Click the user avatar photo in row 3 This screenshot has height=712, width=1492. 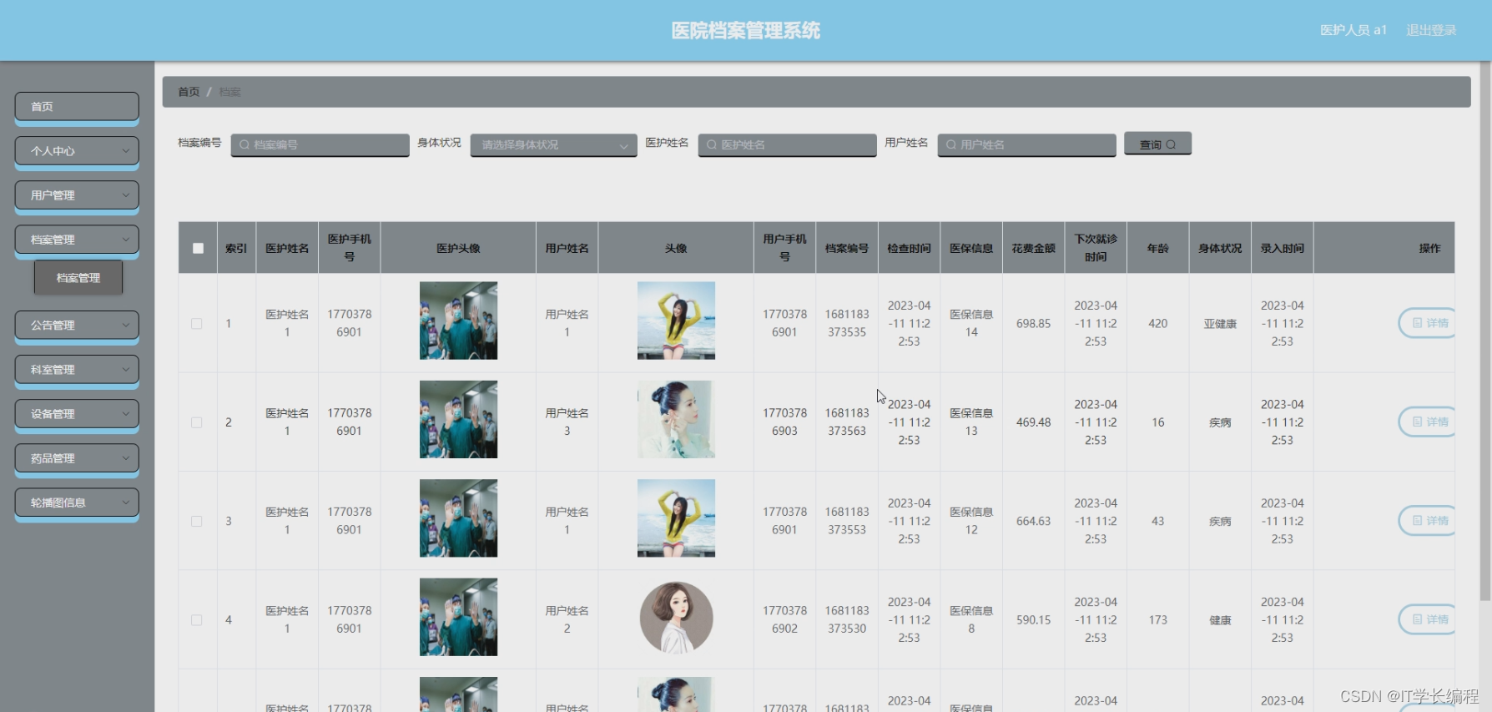coord(676,518)
